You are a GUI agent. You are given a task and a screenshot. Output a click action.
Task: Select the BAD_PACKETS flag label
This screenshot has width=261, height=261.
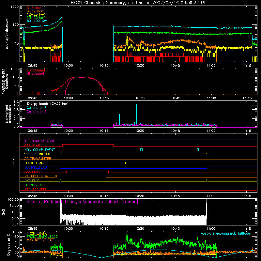(36, 189)
